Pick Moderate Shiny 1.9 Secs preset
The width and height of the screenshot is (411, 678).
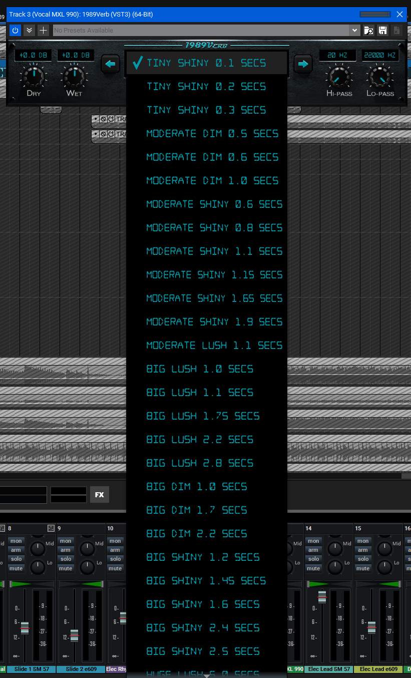207,322
